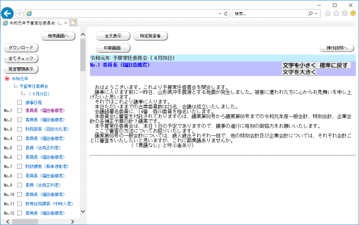
Task: Click the Home icon in browser toolbar
Action: tap(328, 14)
